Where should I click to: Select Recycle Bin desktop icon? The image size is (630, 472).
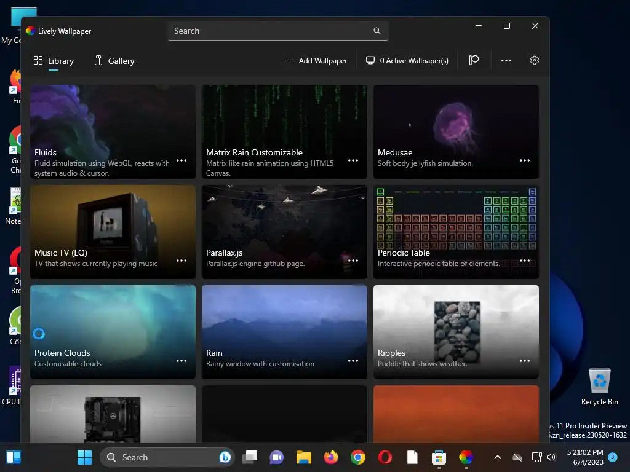coord(599,387)
